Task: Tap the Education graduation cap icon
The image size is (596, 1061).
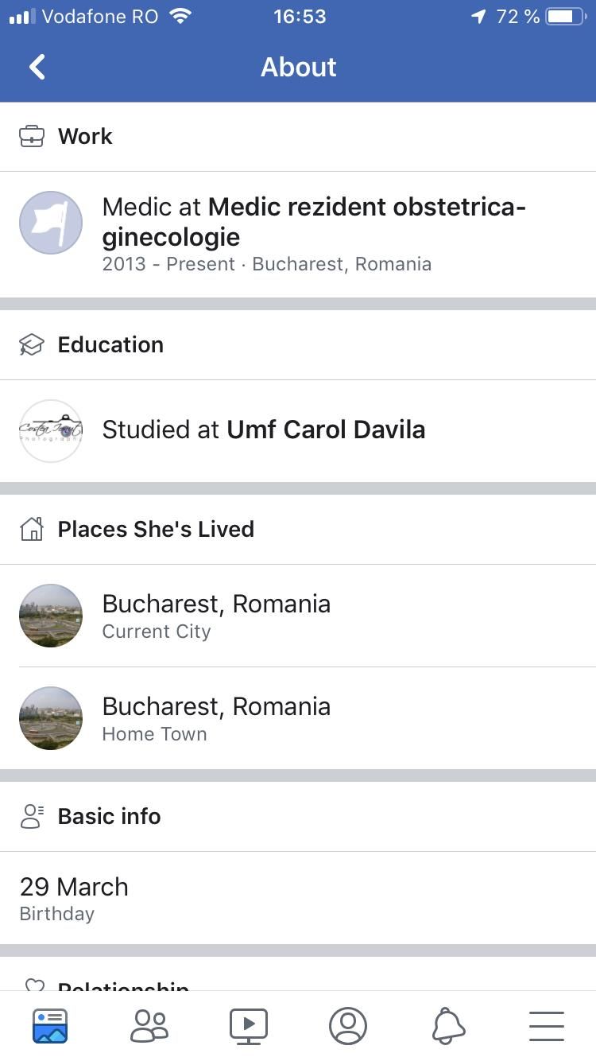Action: pos(32,344)
